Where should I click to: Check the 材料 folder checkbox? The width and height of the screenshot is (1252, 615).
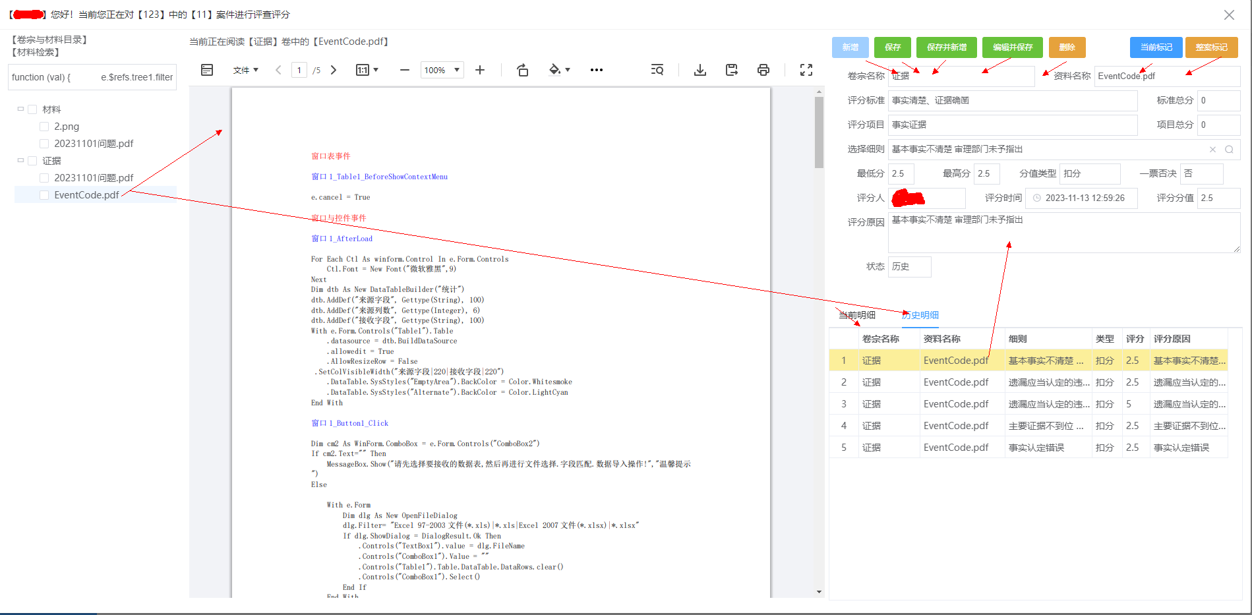point(32,109)
